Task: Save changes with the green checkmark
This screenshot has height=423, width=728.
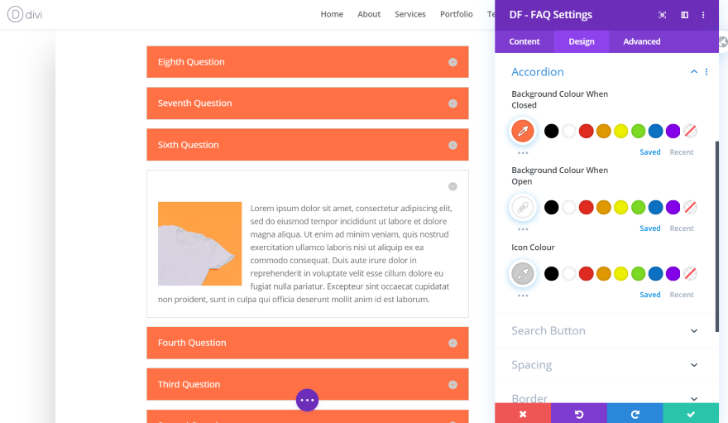Action: [691, 414]
